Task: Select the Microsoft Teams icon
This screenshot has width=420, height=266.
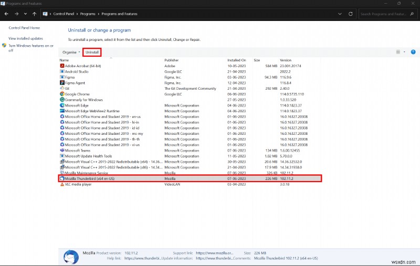Action: click(x=62, y=150)
